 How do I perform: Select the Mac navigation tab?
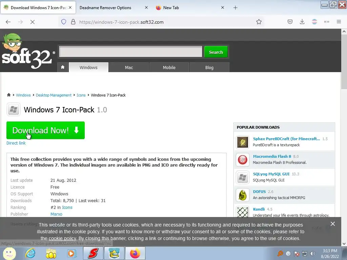coord(129,67)
